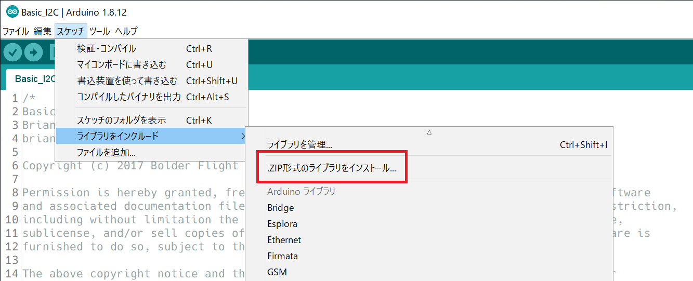The image size is (693, 281).
Task: Choose スケッチのフォルダを表示 entry
Action: pyautogui.click(x=121, y=121)
